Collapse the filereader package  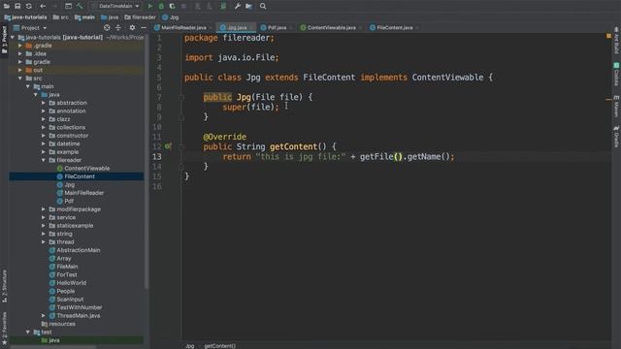[44, 160]
